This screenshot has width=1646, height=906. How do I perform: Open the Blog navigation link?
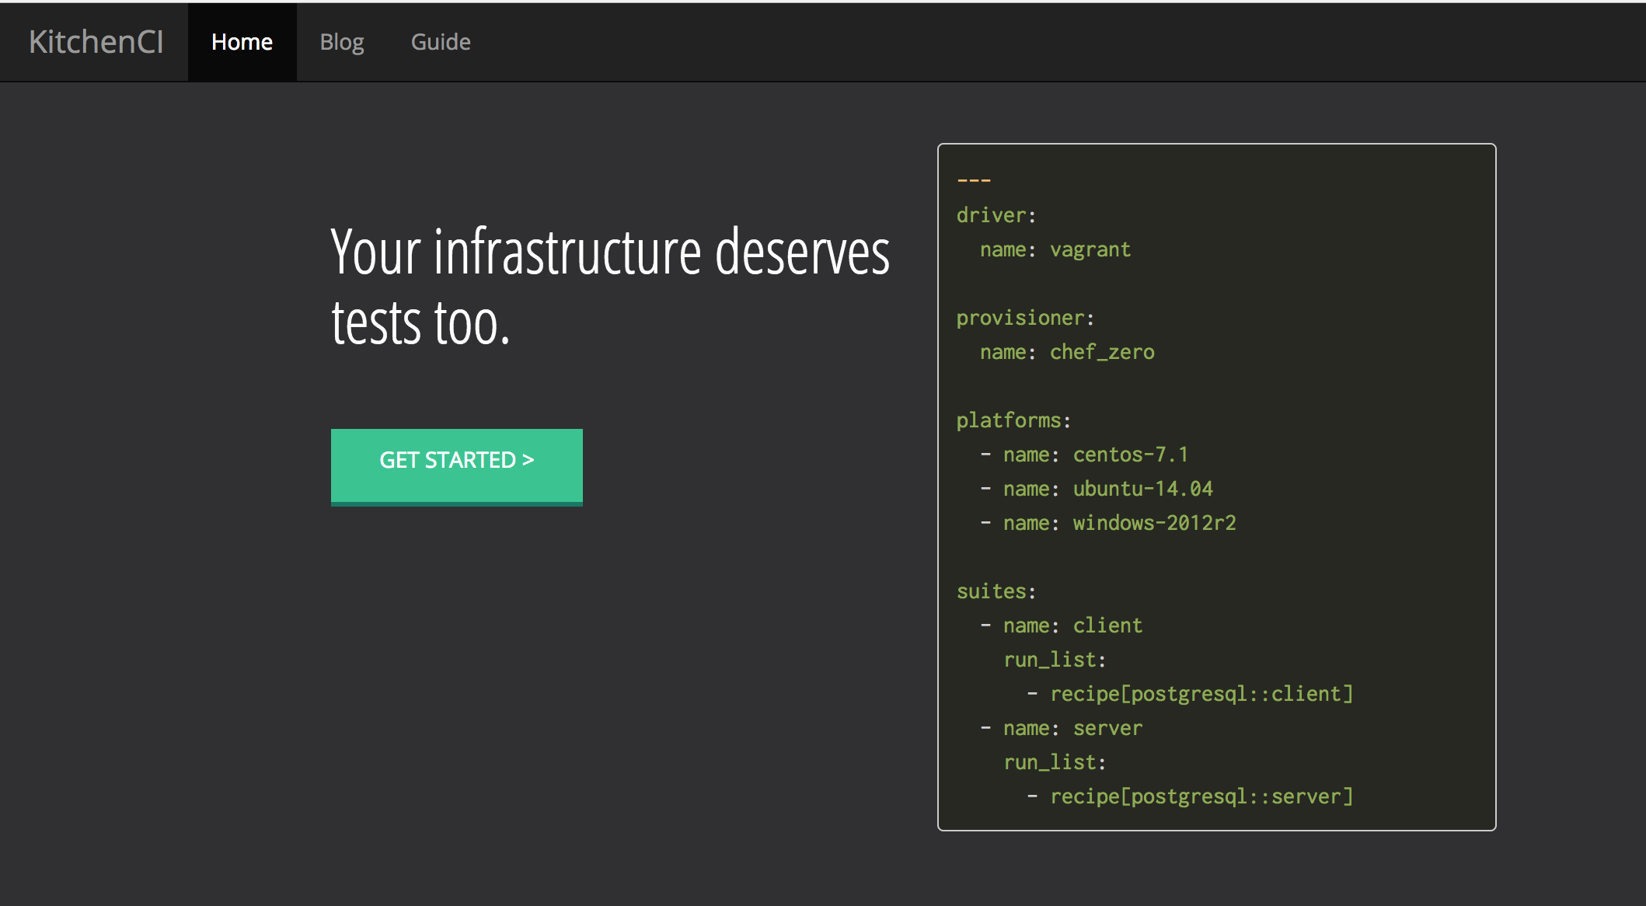(341, 42)
